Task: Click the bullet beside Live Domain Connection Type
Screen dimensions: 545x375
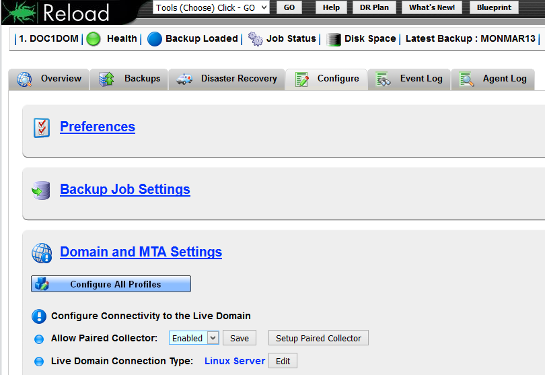Action: [39, 362]
